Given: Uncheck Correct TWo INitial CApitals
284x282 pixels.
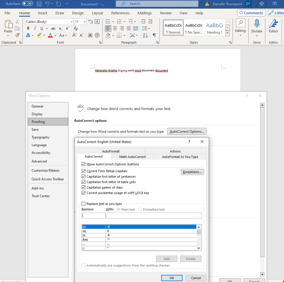Looking at the screenshot, I should click(x=83, y=170).
